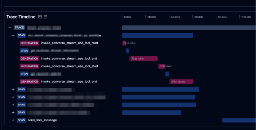Click the small blue span bar near 20s
The height and width of the screenshot is (130, 256).
click(127, 51)
